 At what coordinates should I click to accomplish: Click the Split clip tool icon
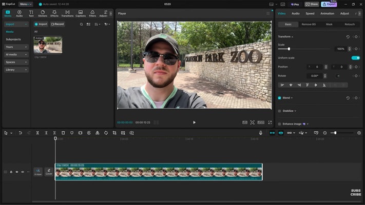pos(37,133)
